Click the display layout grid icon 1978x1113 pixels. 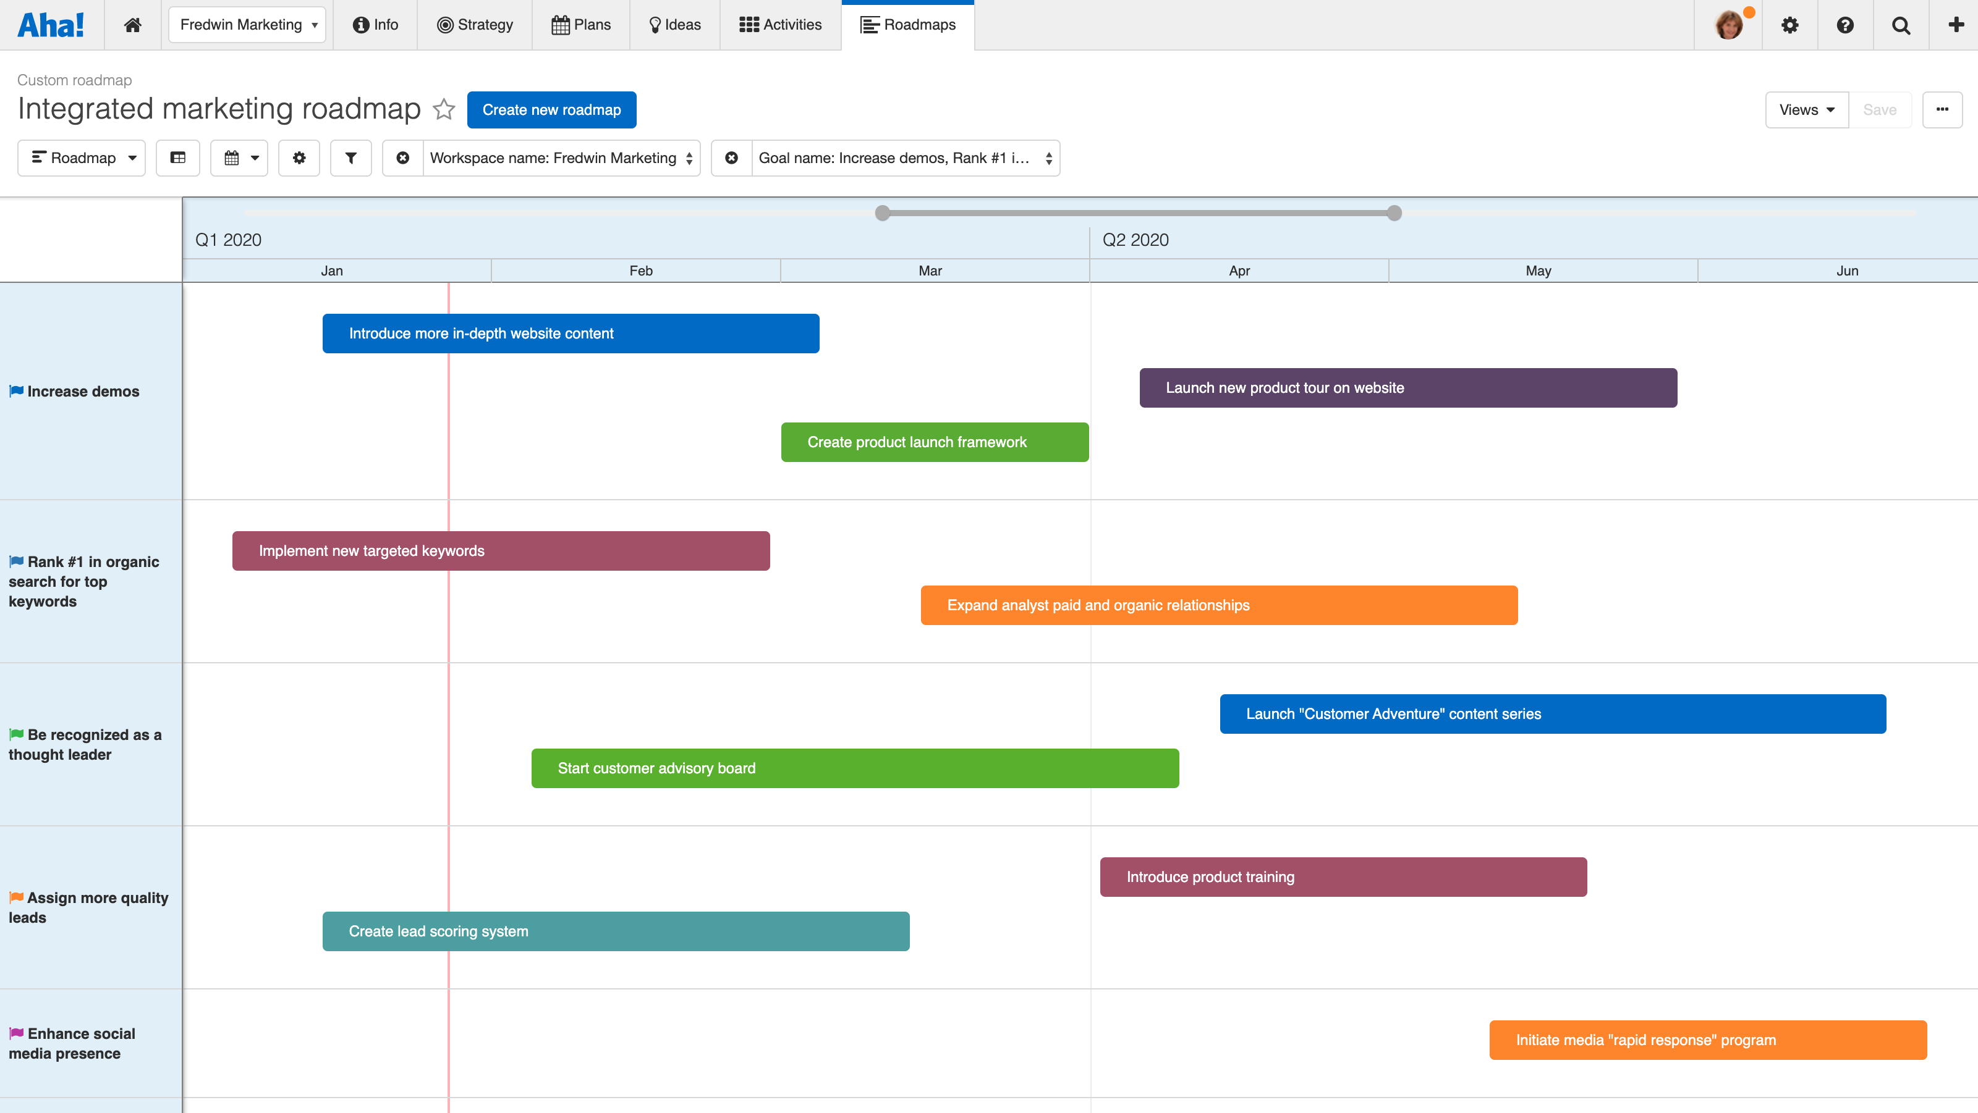click(178, 159)
